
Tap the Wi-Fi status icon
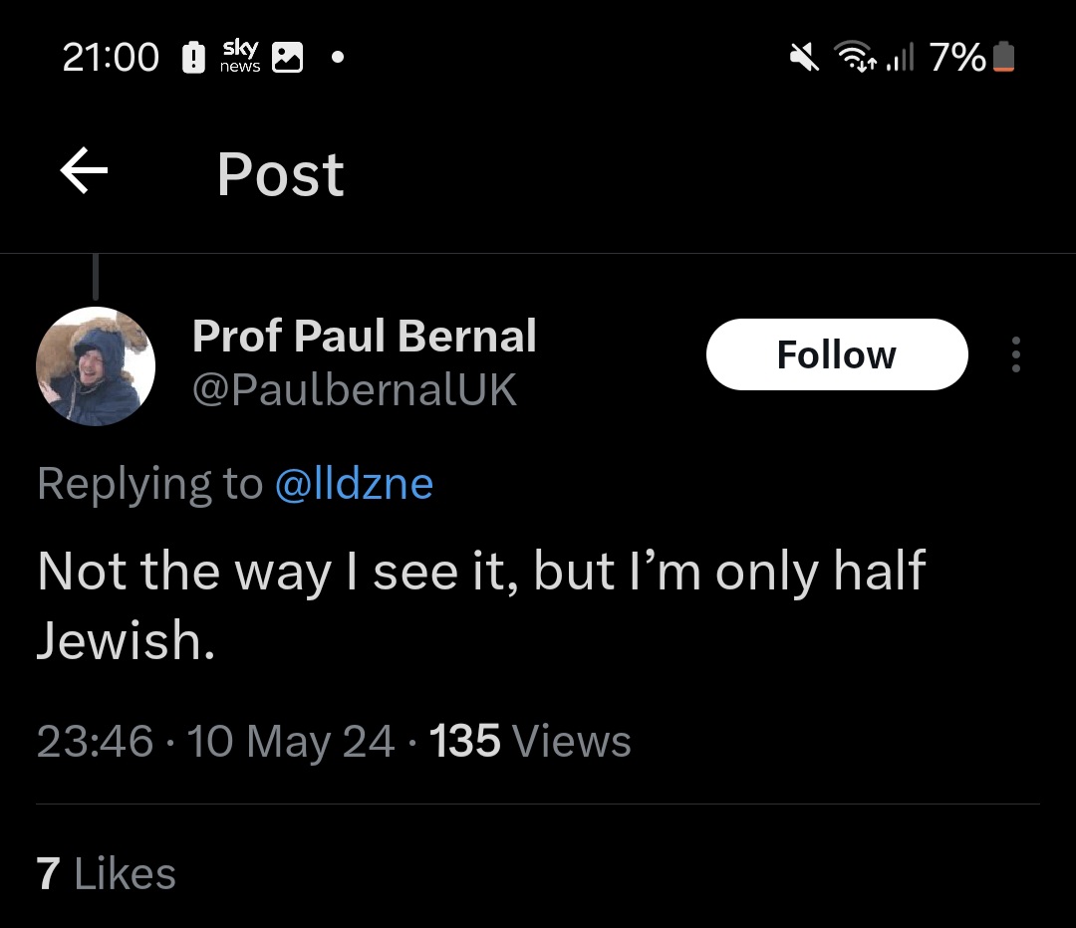(x=855, y=57)
